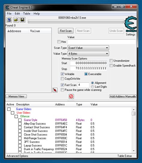This screenshot has height=163, width=142.
Task: Open Advanced Options
Action: (17, 156)
